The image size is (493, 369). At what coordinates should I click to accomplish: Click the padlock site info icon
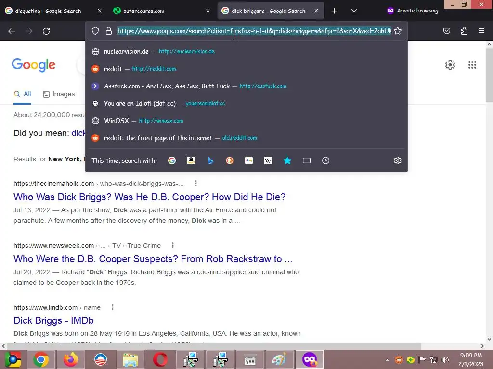(x=109, y=31)
